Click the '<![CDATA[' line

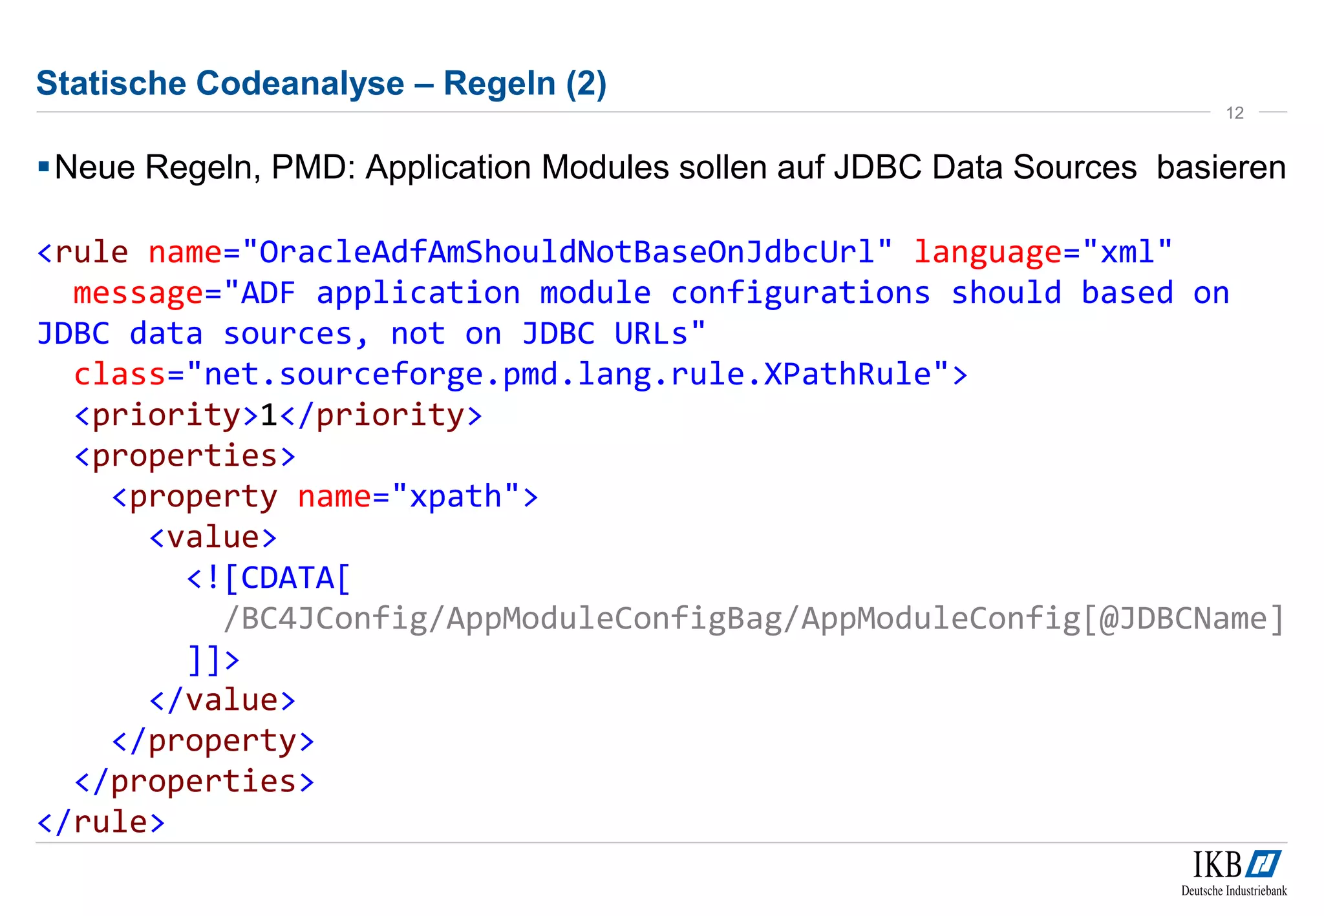pos(268,578)
